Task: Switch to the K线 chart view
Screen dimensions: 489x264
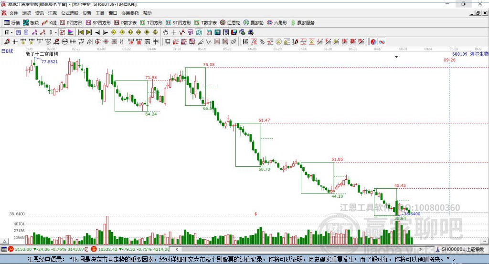Action: pyautogui.click(x=49, y=23)
